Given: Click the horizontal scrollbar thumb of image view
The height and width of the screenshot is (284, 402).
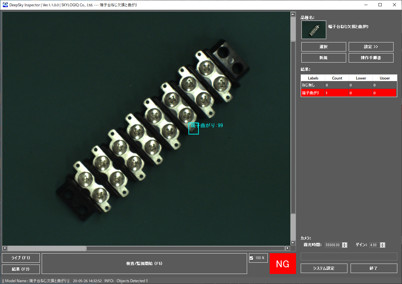Looking at the screenshot, I should [x=186, y=248].
